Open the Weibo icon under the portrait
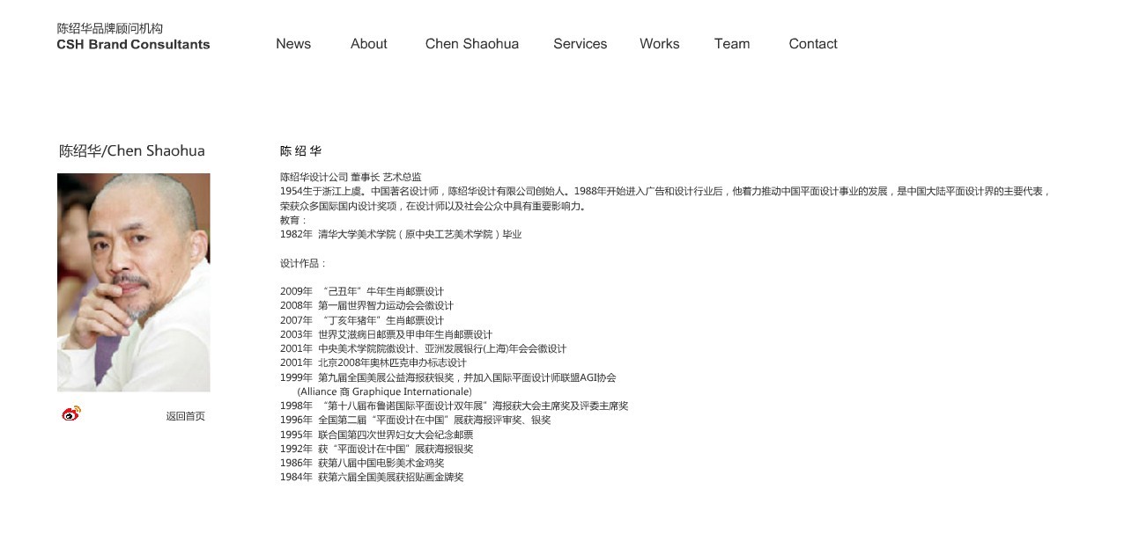The width and height of the screenshot is (1139, 541). (x=71, y=413)
